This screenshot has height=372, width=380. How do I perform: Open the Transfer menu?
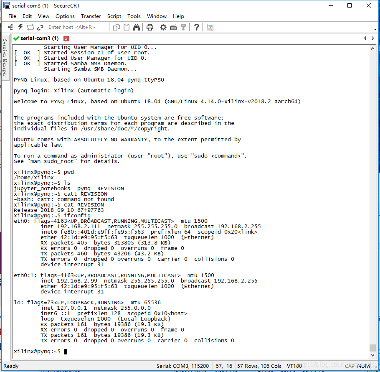pos(91,16)
